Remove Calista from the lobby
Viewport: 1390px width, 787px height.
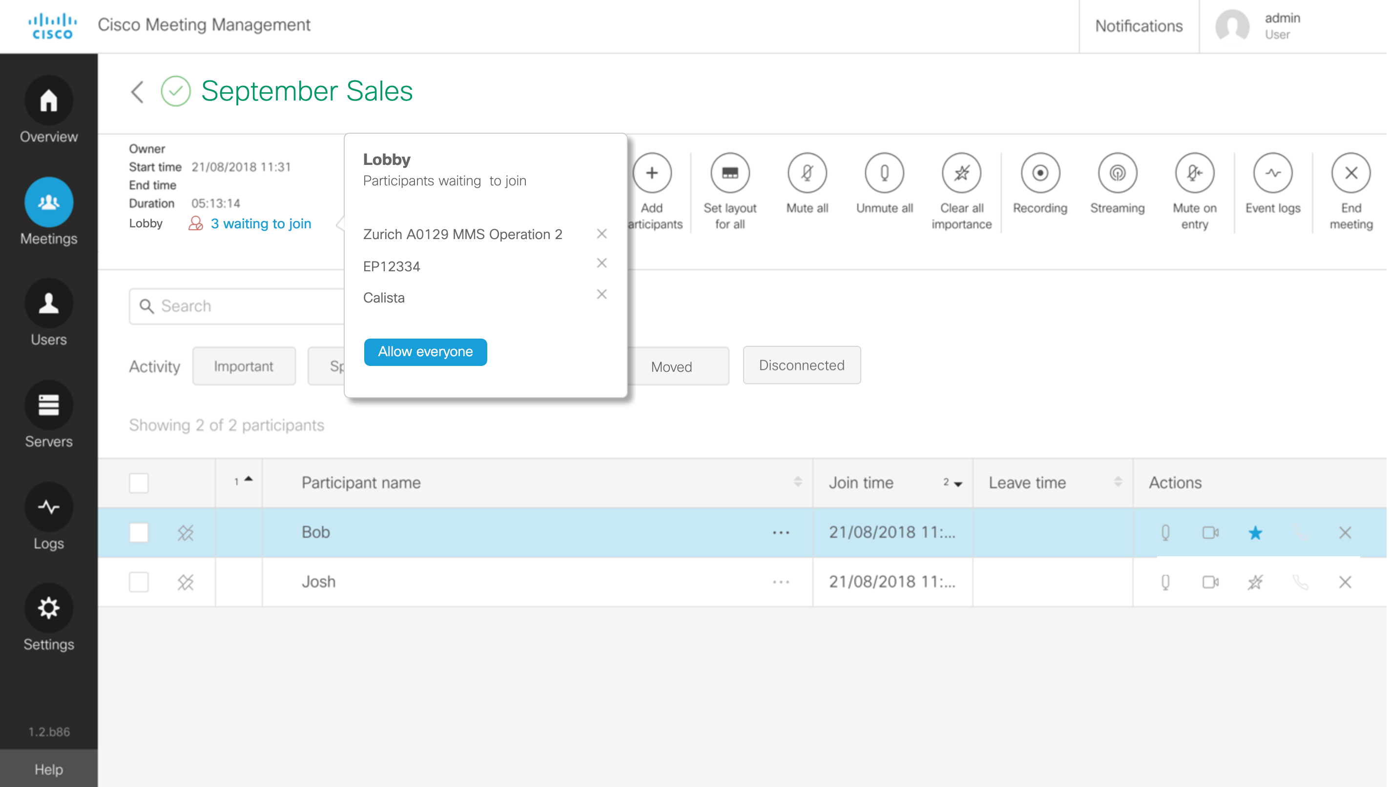[x=602, y=294]
